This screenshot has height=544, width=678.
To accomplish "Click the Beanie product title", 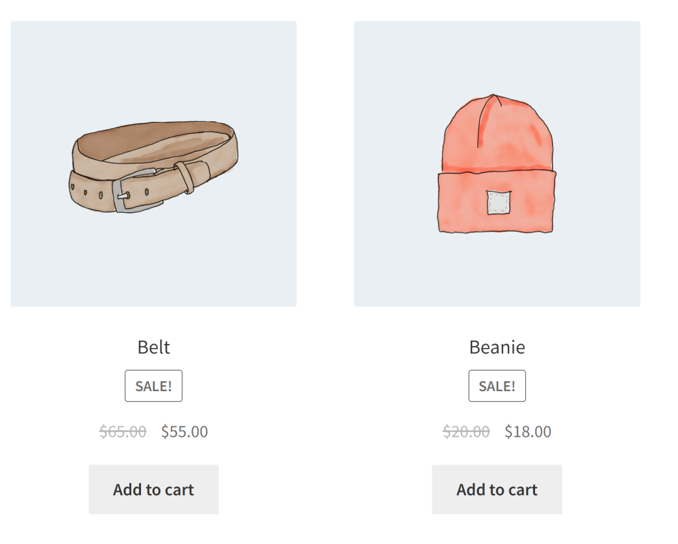I will pyautogui.click(x=497, y=347).
